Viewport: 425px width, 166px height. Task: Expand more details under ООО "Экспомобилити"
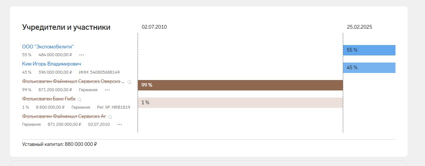click(82, 55)
